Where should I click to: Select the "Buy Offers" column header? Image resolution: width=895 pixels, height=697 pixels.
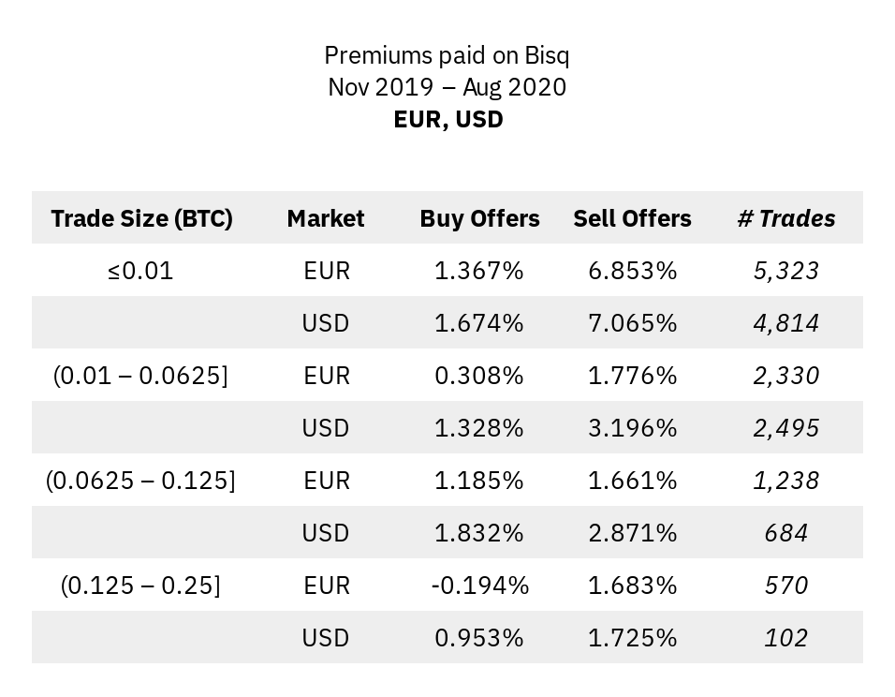[x=479, y=218]
